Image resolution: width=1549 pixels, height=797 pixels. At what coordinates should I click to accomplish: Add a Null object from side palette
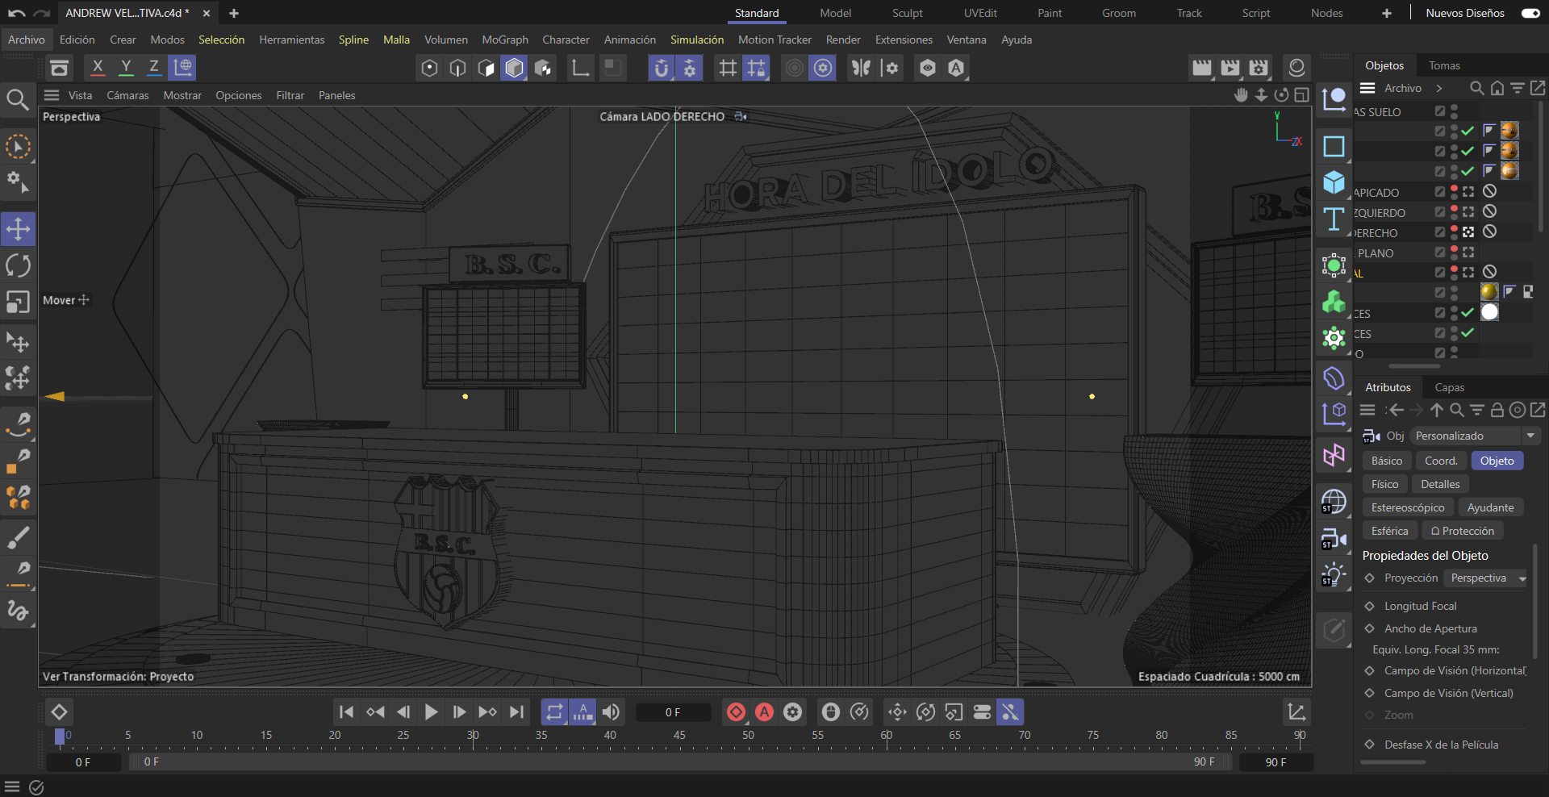click(x=1334, y=99)
